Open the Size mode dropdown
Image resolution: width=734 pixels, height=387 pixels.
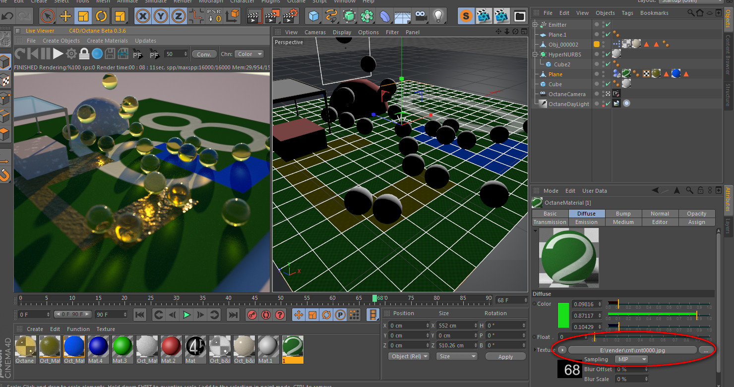pos(456,356)
